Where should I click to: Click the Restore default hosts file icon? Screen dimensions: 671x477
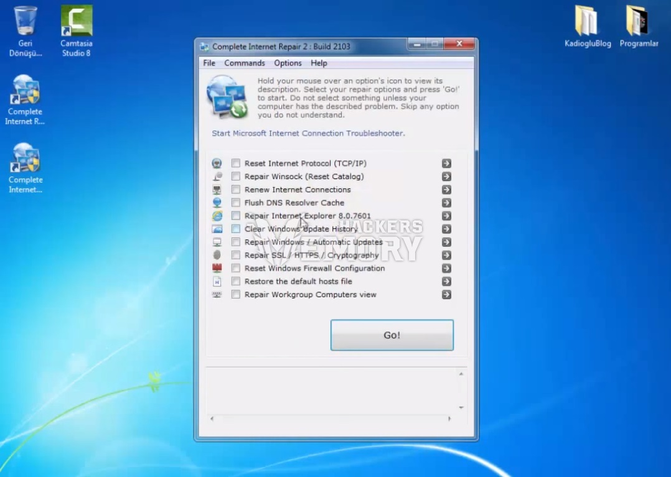217,282
